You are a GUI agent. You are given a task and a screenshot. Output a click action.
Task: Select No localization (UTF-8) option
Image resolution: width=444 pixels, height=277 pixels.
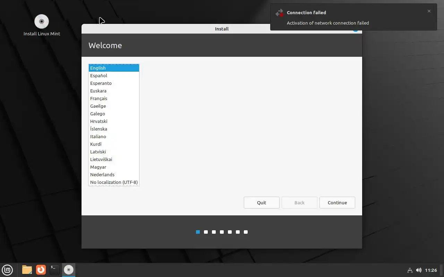pos(114,182)
